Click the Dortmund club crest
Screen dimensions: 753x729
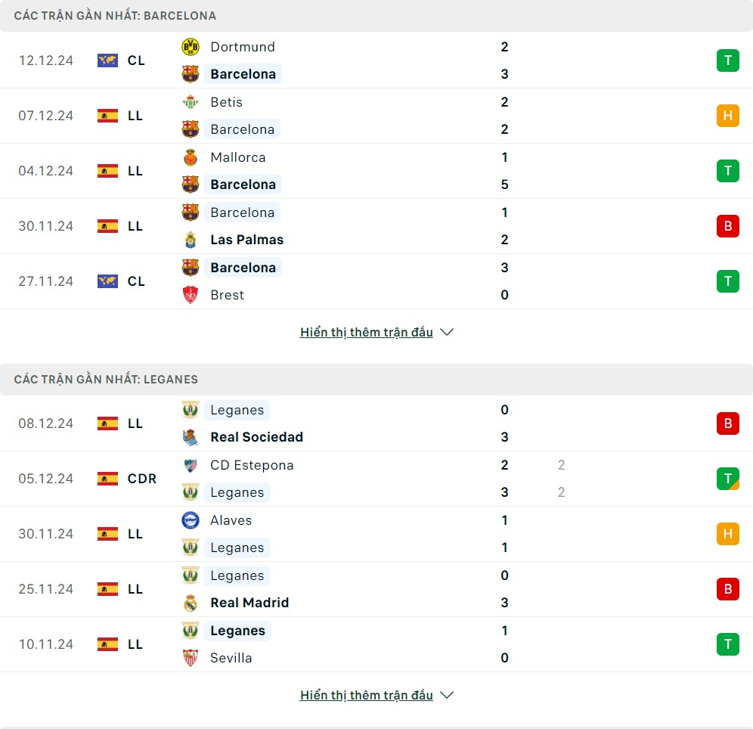[190, 47]
